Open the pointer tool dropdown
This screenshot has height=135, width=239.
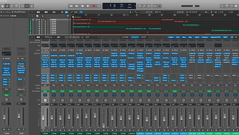pyautogui.click(x=131, y=12)
